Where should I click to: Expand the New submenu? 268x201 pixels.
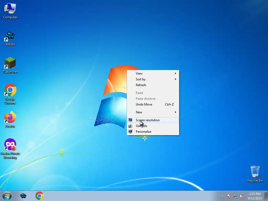coord(153,112)
